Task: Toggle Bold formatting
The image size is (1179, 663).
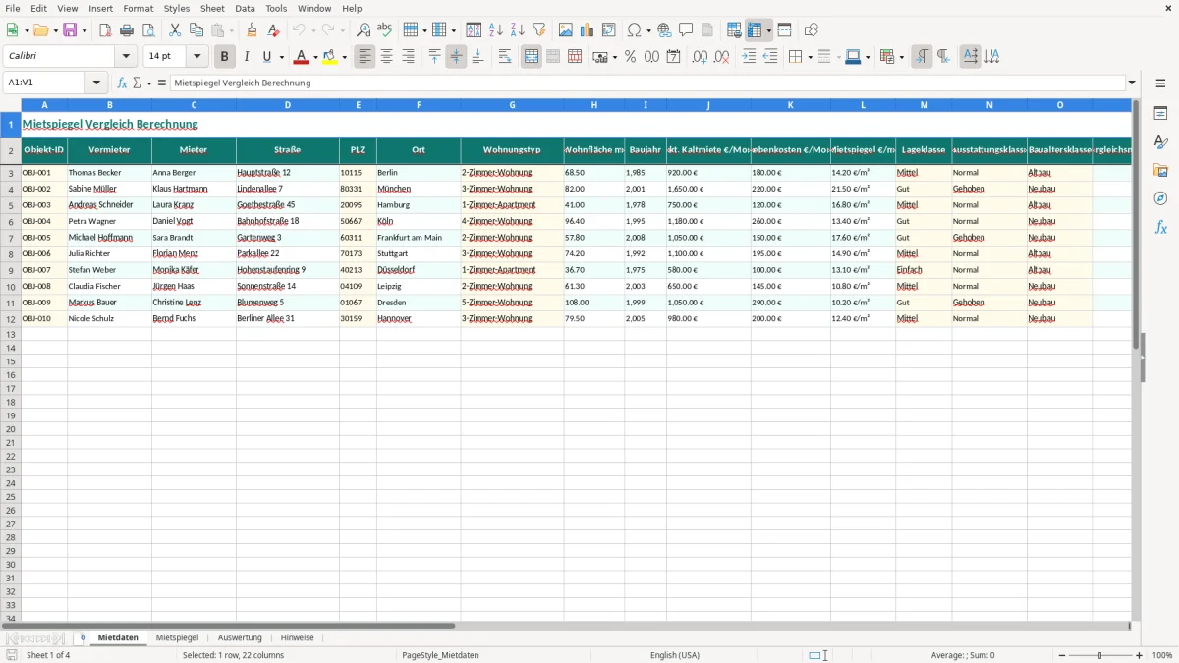Action: click(224, 57)
